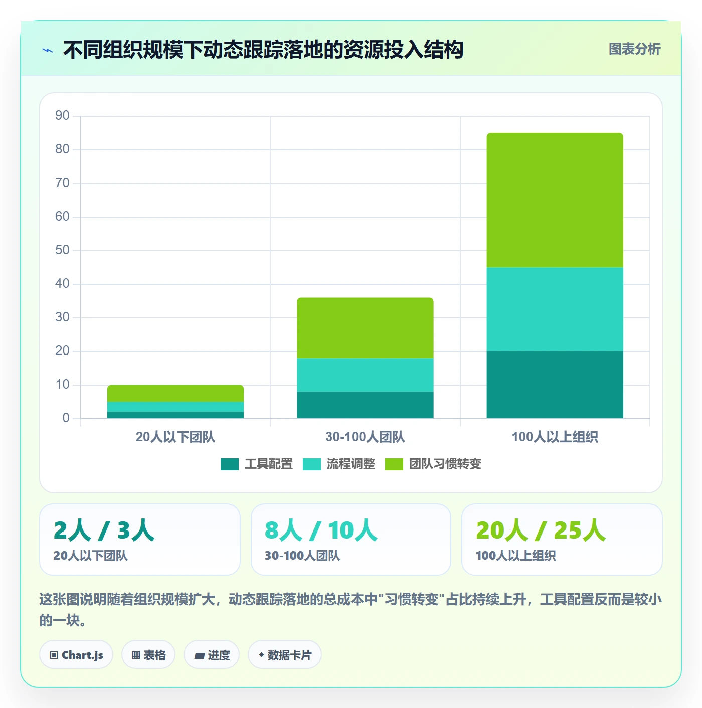Screen dimensions: 702x708
Task: Click the green segment of 30-100人团队 bar
Action: pyautogui.click(x=365, y=328)
